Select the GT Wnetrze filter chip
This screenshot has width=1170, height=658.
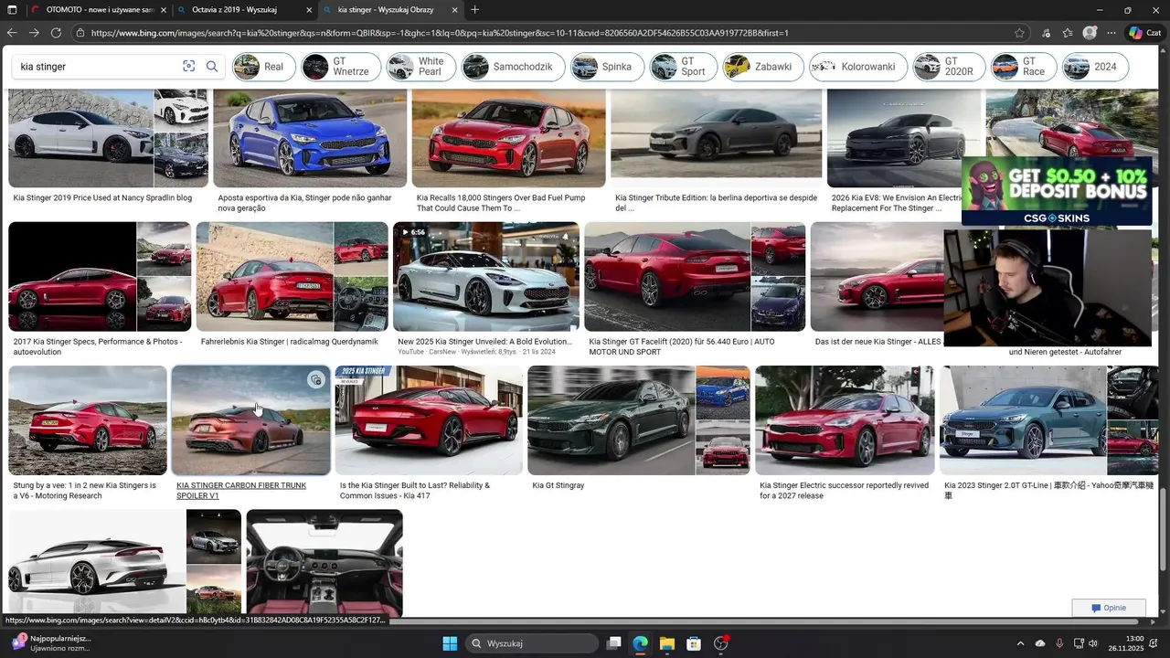[x=341, y=67]
